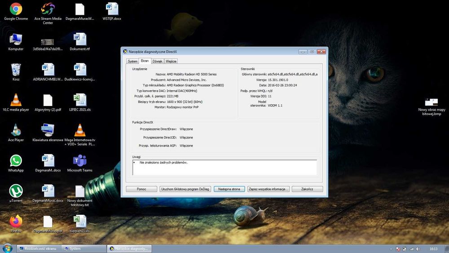Open the volume speaker tray icon
The image size is (449, 253).
point(418,249)
